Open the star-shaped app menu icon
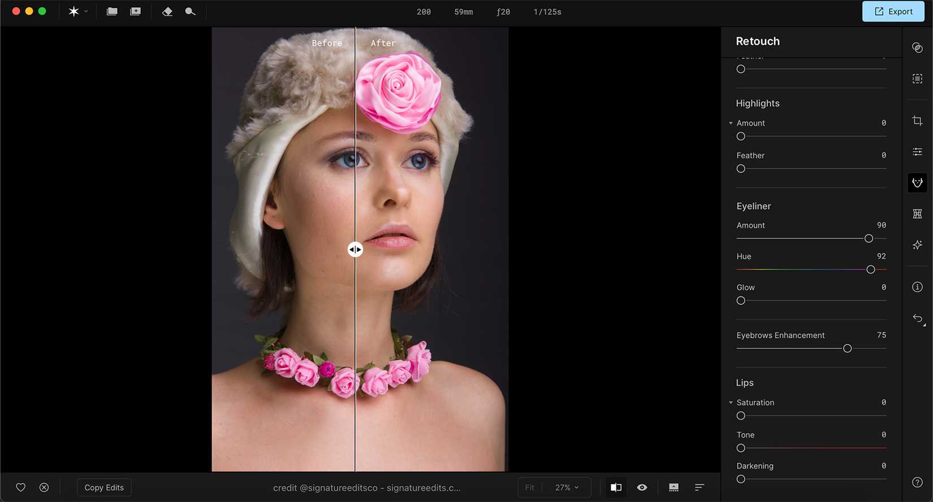 click(74, 11)
